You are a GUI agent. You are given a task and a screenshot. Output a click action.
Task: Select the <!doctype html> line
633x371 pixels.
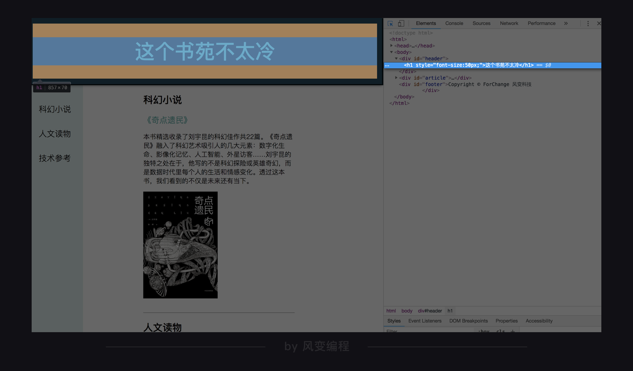pos(411,33)
